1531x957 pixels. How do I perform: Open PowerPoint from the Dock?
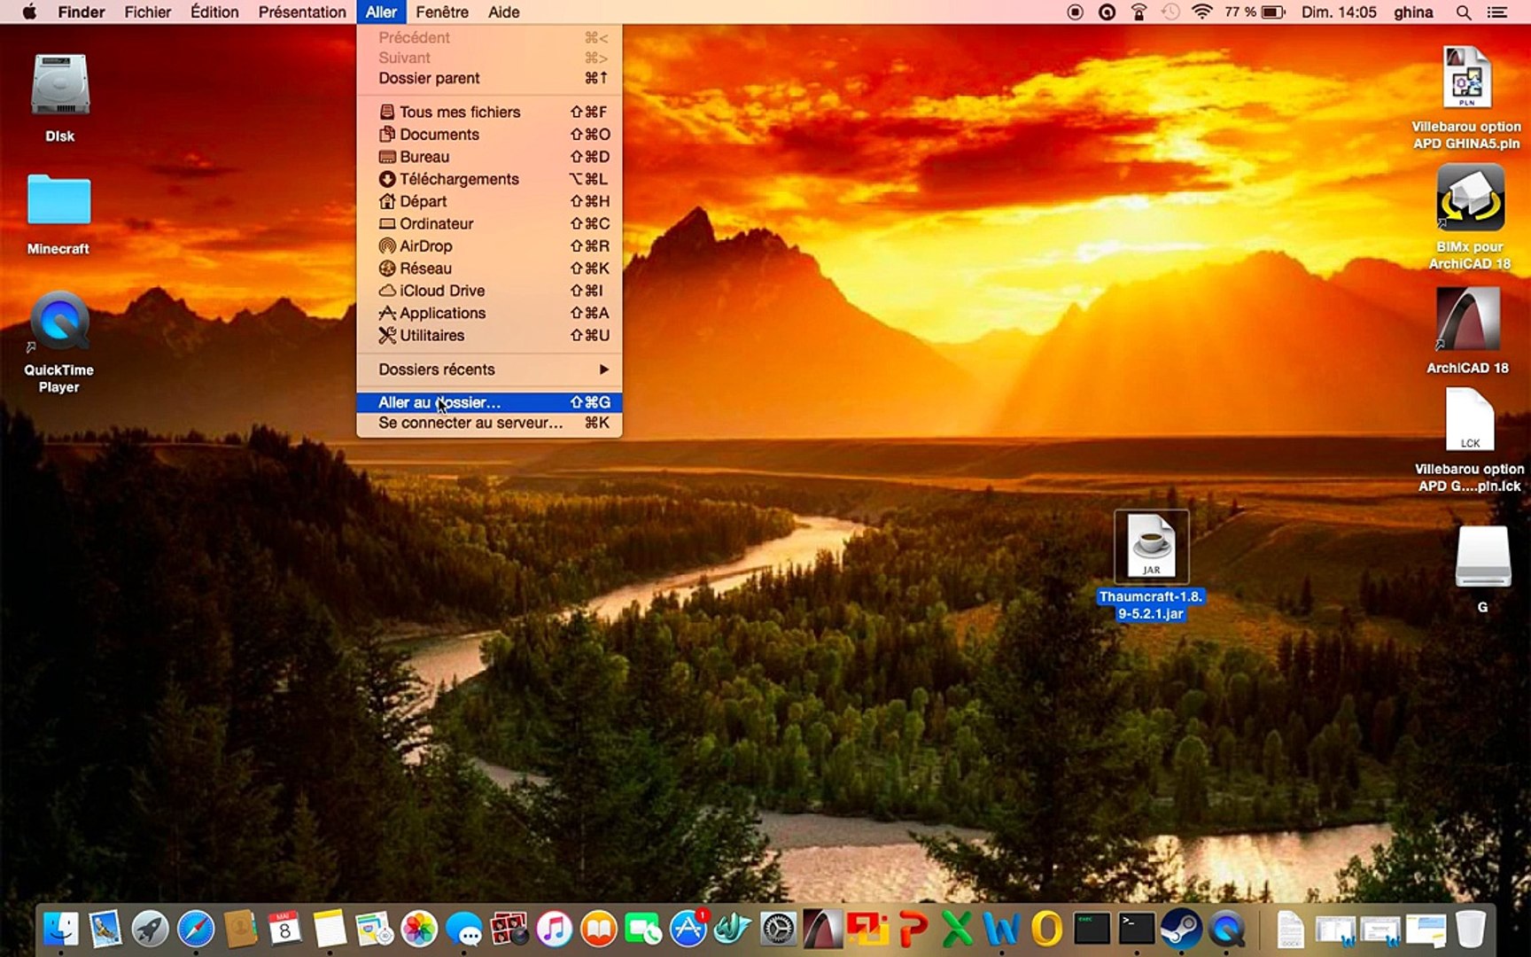pos(913,929)
